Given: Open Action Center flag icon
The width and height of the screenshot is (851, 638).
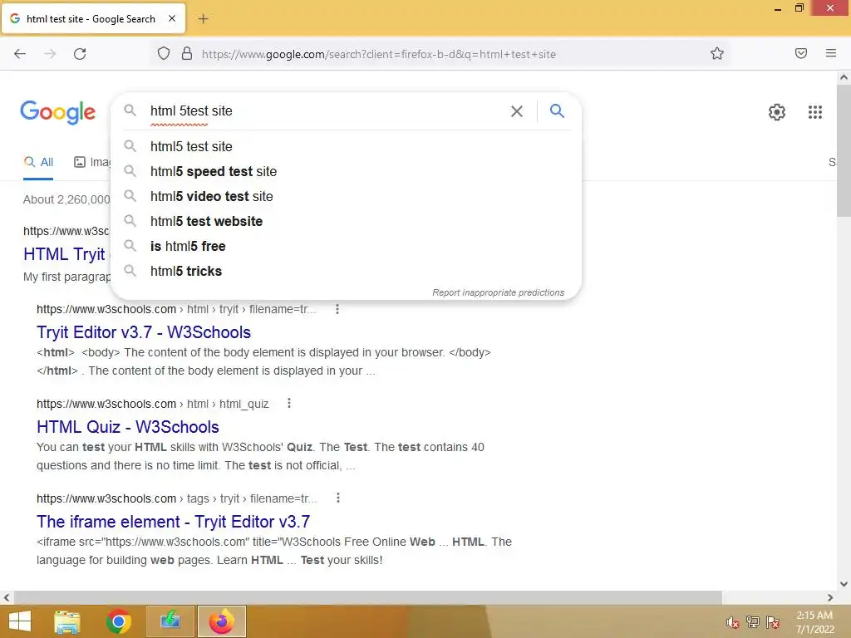Looking at the screenshot, I should 773,621.
